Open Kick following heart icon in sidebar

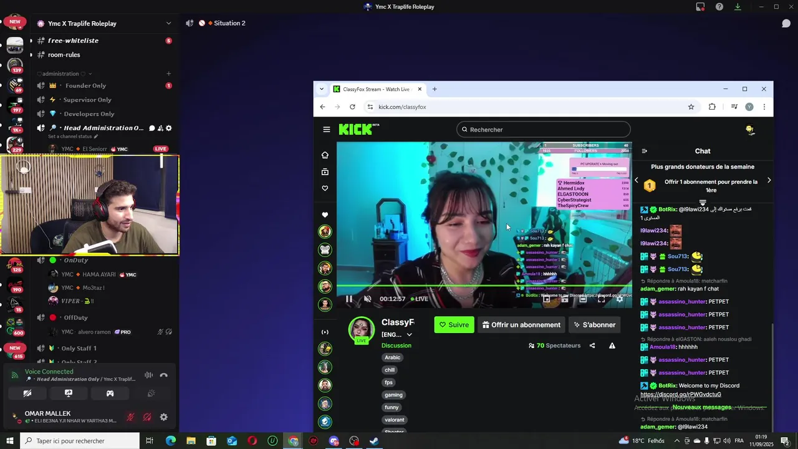[325, 188]
